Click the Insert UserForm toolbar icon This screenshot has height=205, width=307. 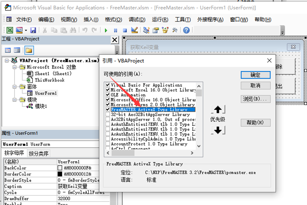click(x=19, y=30)
